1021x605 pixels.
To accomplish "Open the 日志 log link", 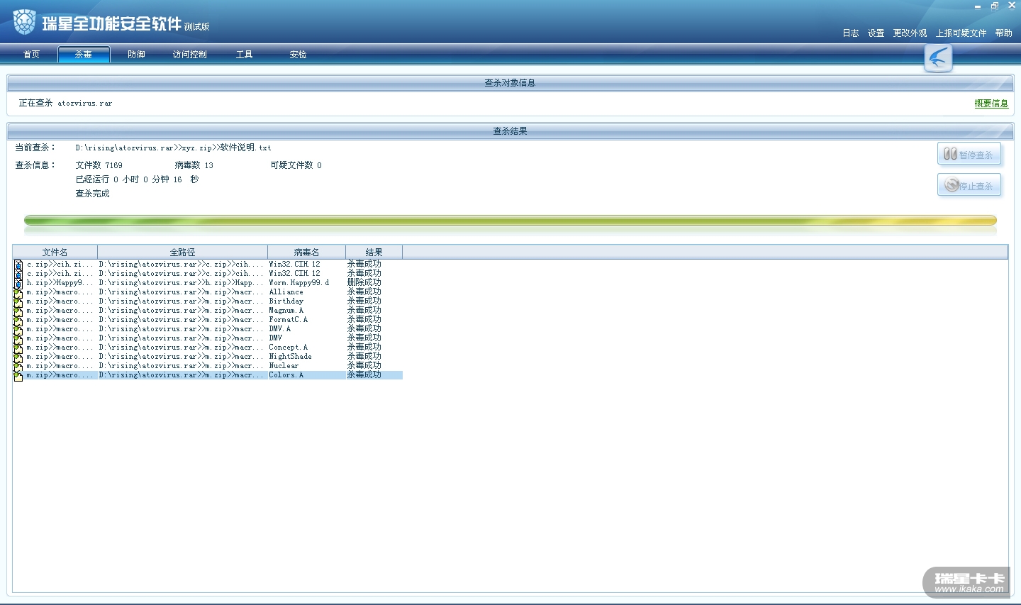I will (x=851, y=33).
